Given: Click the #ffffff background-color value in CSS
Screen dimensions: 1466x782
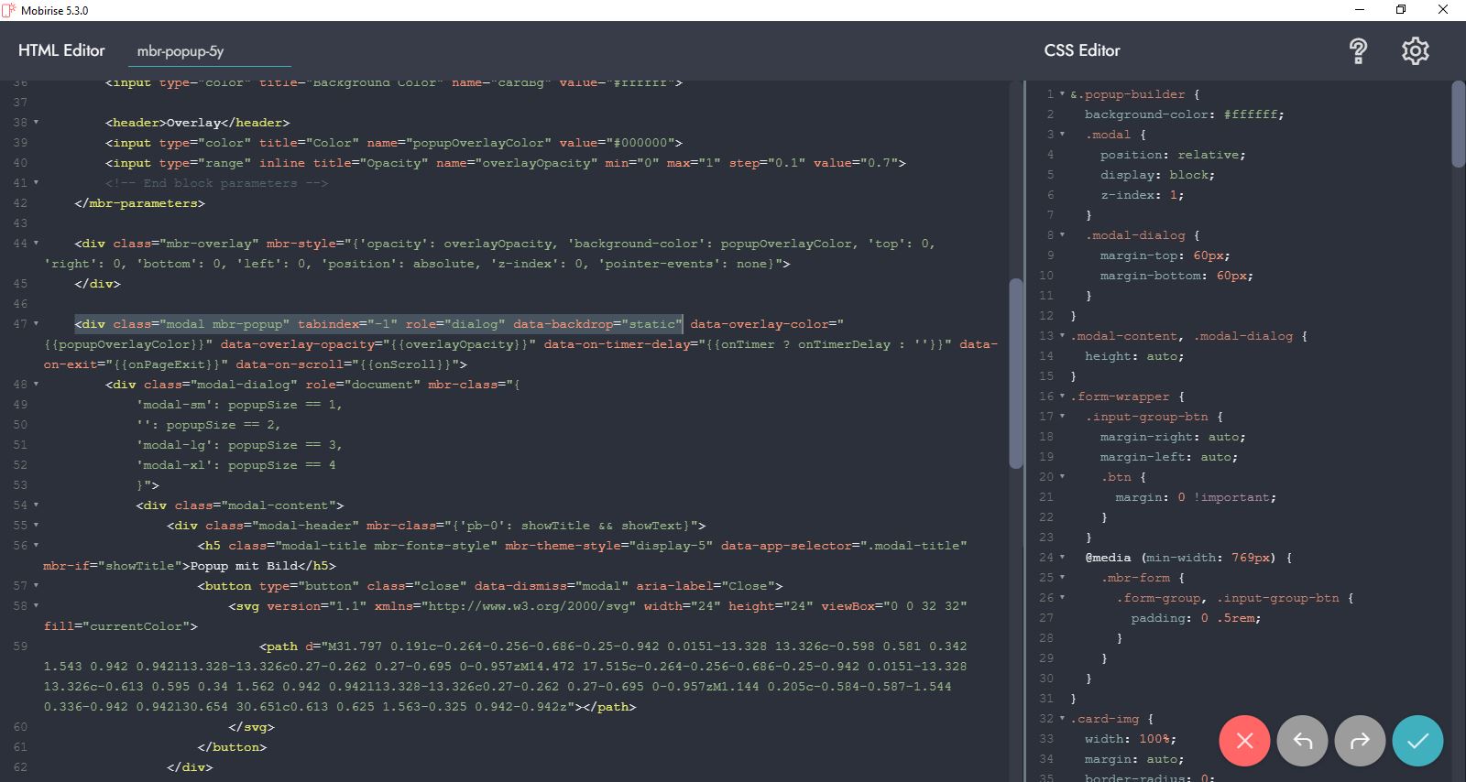Looking at the screenshot, I should 1252,114.
